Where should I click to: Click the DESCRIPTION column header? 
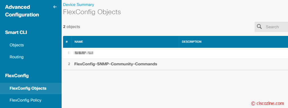[x=192, y=42]
